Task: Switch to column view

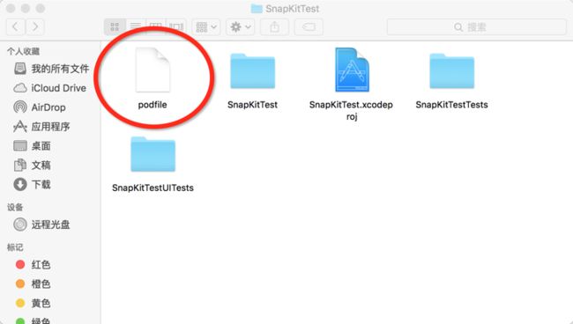Action: click(x=156, y=26)
